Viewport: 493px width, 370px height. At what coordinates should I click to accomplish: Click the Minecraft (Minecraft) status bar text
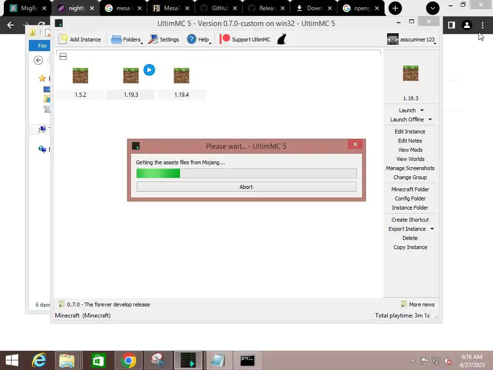(x=83, y=315)
